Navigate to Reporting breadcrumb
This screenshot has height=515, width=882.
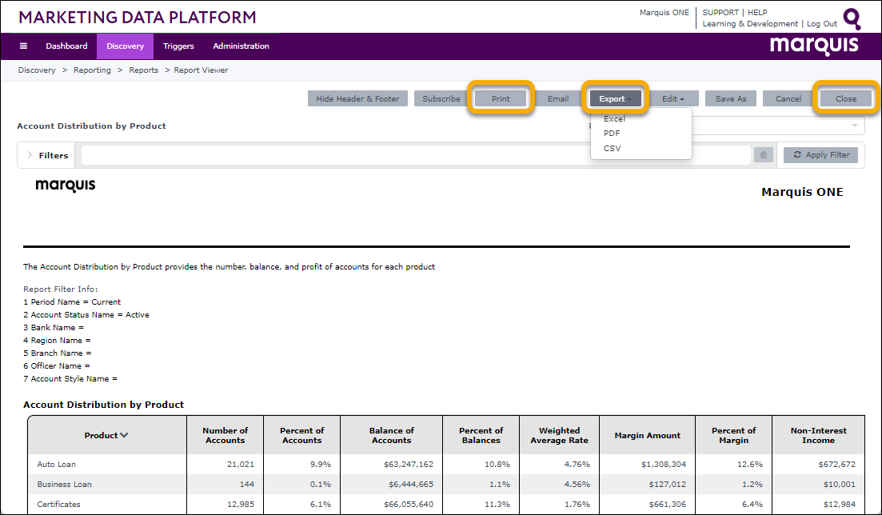coord(92,70)
